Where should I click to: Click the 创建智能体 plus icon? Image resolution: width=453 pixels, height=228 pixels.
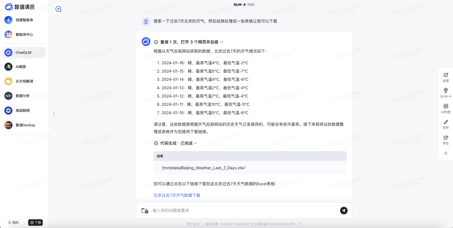click(x=8, y=20)
